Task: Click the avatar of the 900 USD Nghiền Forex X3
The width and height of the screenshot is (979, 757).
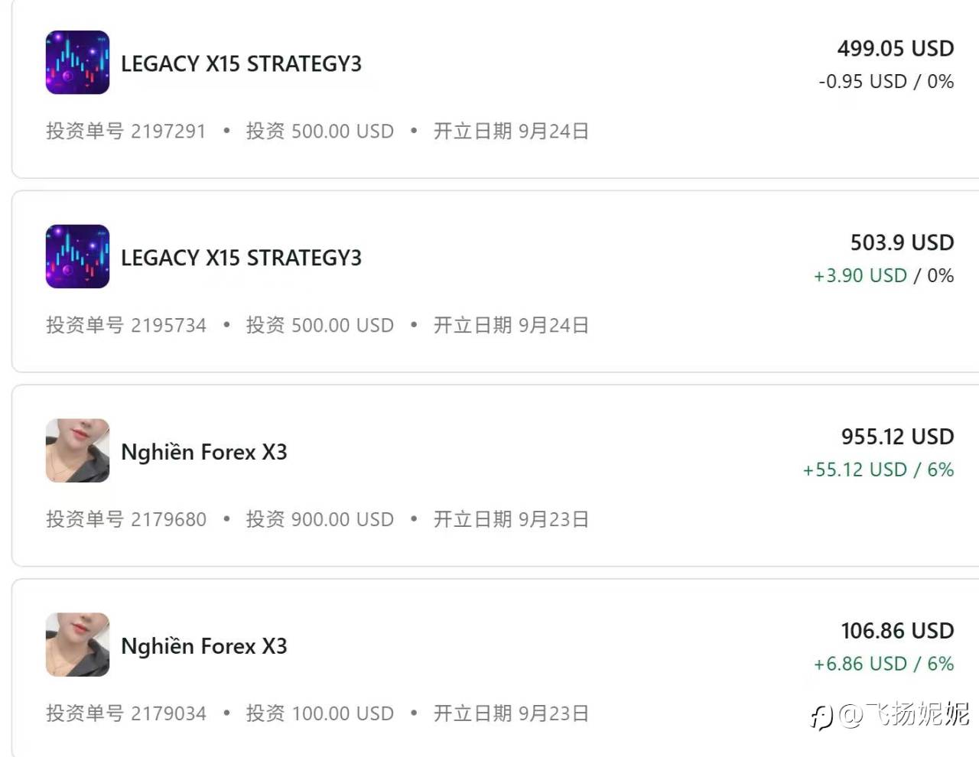Action: click(77, 450)
